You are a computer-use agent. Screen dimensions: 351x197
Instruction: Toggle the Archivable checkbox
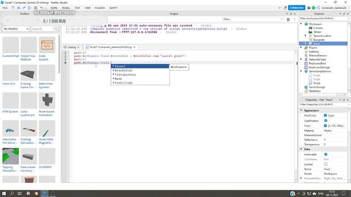326,154
